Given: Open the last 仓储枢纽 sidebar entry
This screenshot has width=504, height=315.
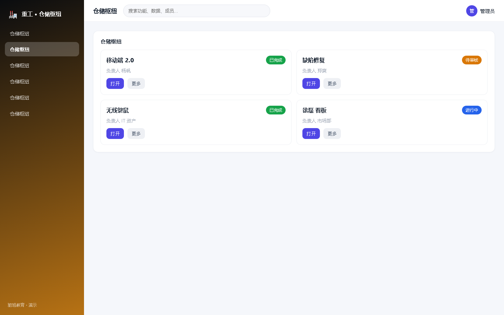Looking at the screenshot, I should (x=42, y=114).
